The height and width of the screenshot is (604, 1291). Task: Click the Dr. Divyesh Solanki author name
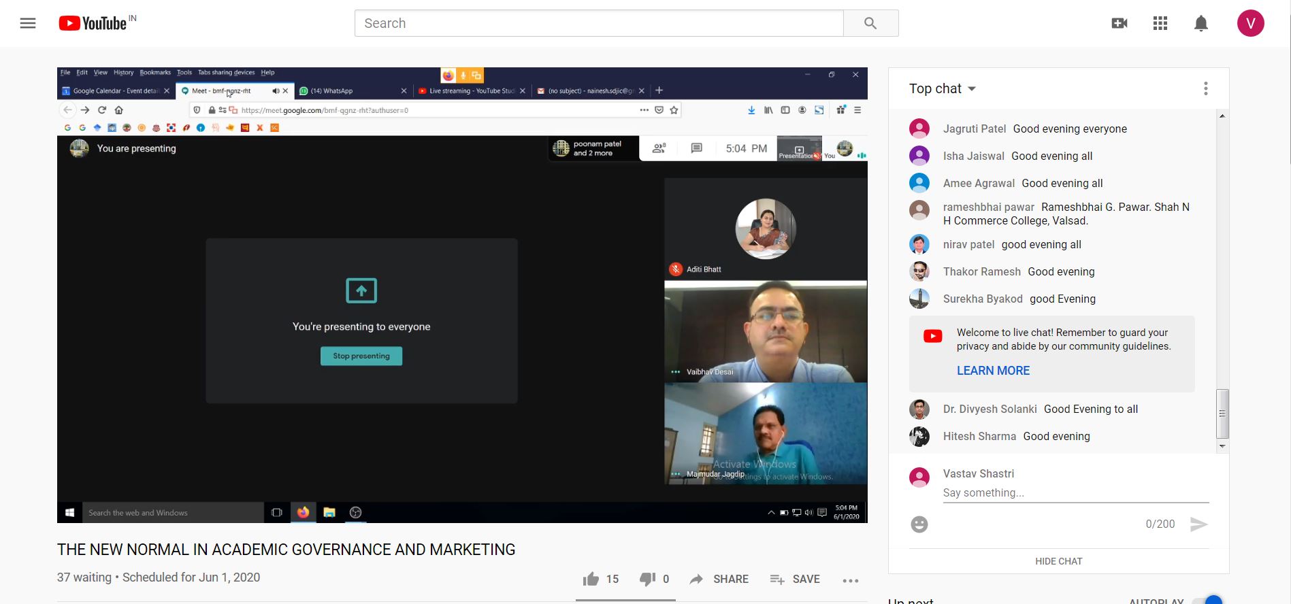pyautogui.click(x=990, y=409)
